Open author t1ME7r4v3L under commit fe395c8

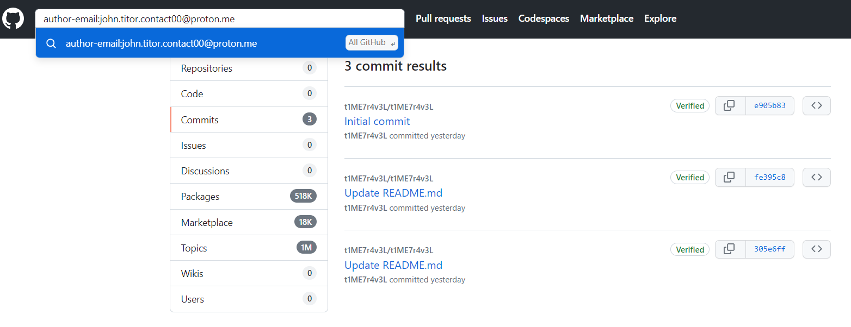(x=366, y=208)
